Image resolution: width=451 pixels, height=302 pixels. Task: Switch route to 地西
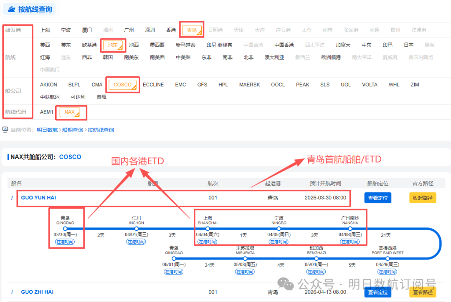134,45
